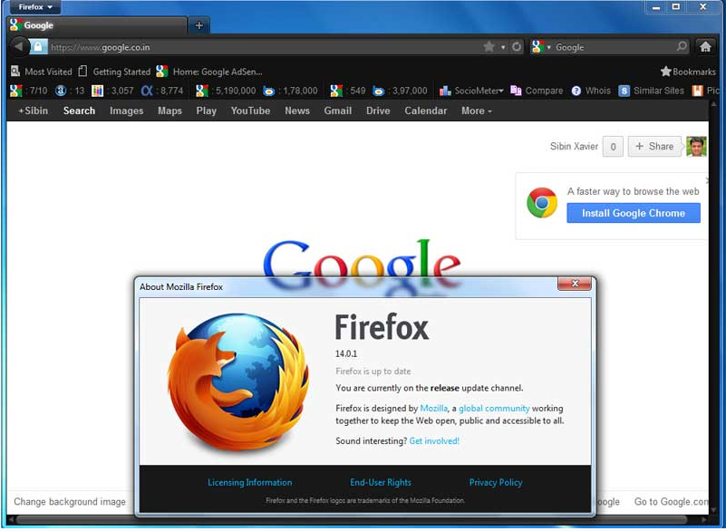
Task: Open End-User Rights link
Action: (x=381, y=482)
